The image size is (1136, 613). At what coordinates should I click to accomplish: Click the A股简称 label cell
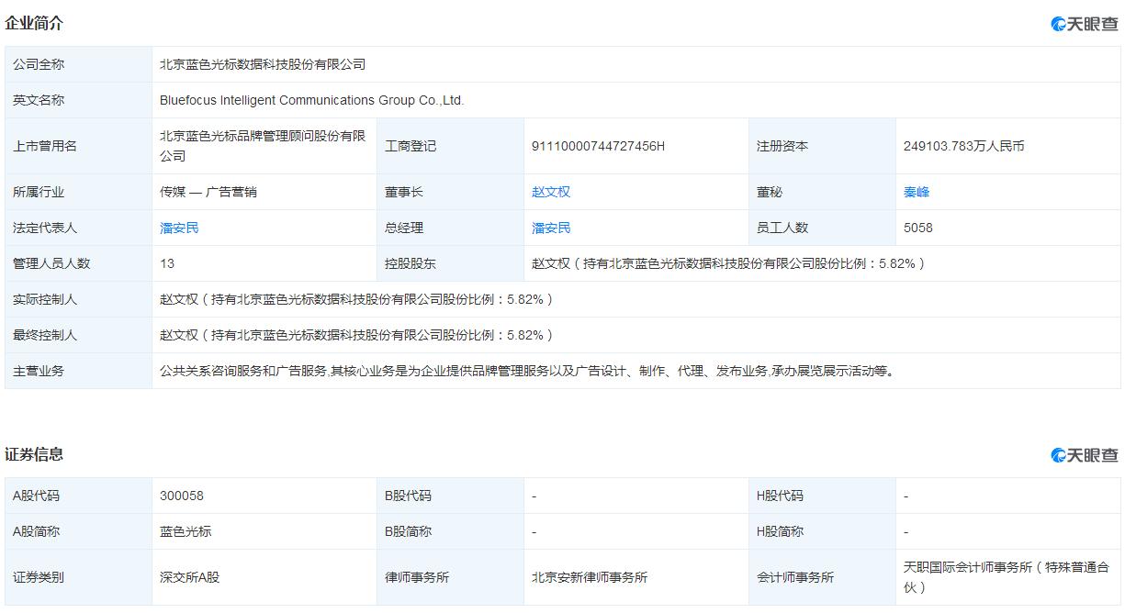(x=79, y=531)
